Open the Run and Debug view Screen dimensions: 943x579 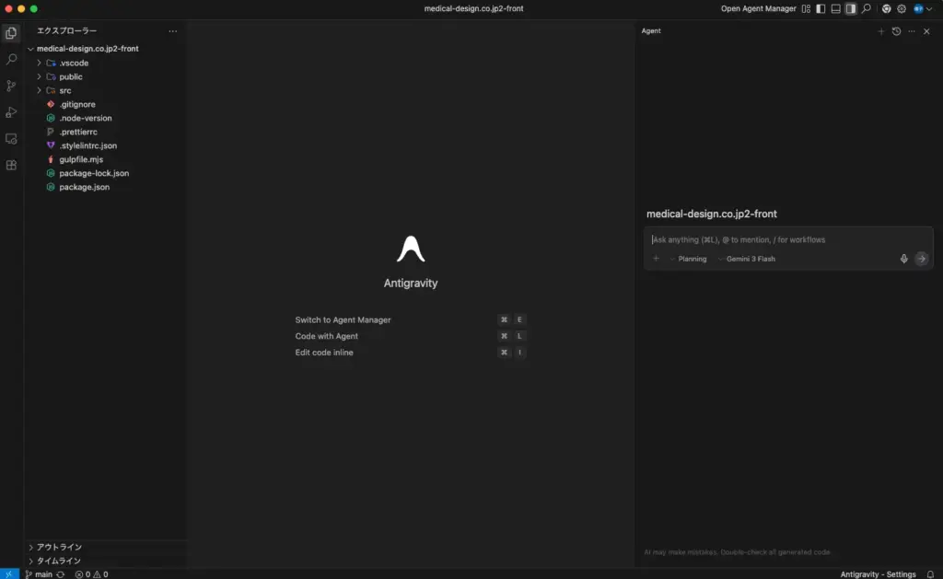pyautogui.click(x=11, y=112)
